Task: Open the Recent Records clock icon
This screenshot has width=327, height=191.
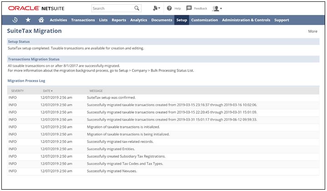Action: point(15,20)
